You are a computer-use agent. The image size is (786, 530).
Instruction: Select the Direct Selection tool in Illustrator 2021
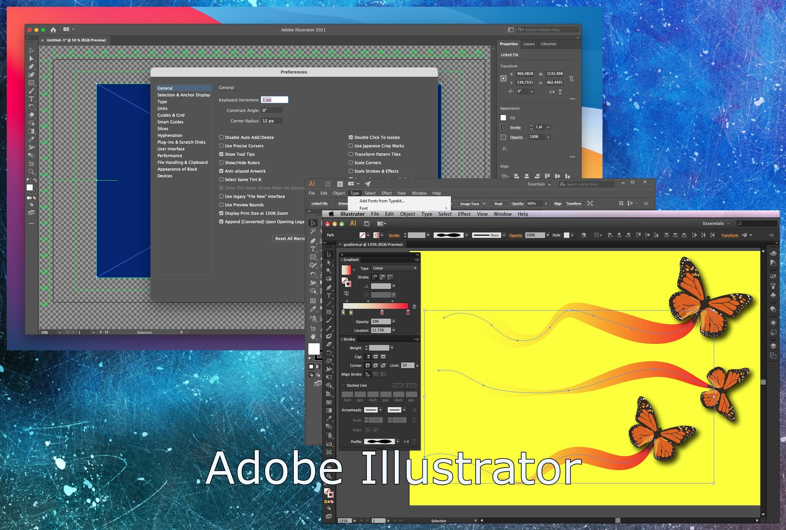point(31,58)
